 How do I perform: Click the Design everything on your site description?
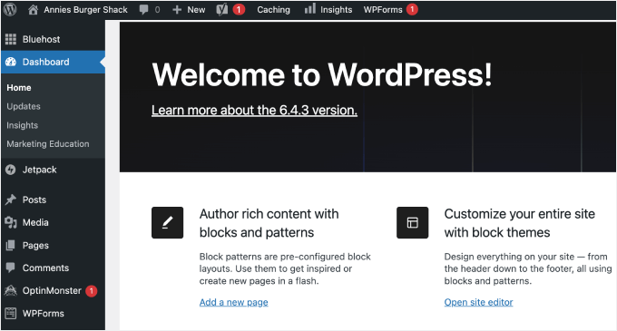click(528, 269)
